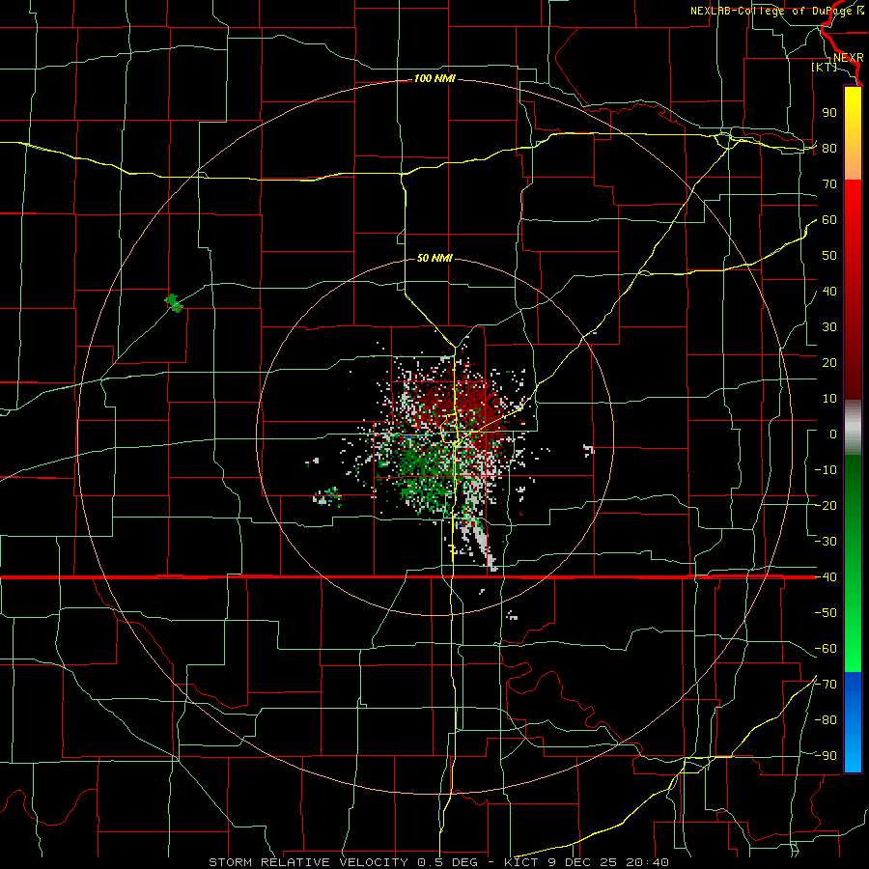This screenshot has height=869, width=869.
Task: Click the 20 value on the velocity scale
Action: 829,362
